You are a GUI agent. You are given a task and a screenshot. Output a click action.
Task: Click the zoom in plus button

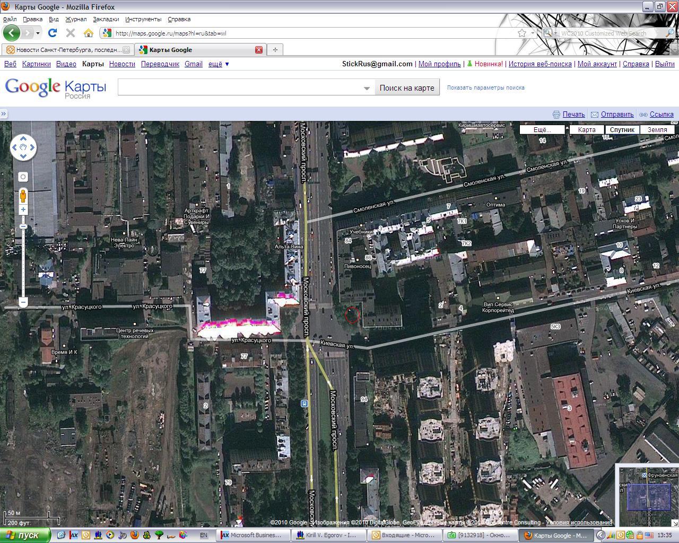click(x=23, y=210)
